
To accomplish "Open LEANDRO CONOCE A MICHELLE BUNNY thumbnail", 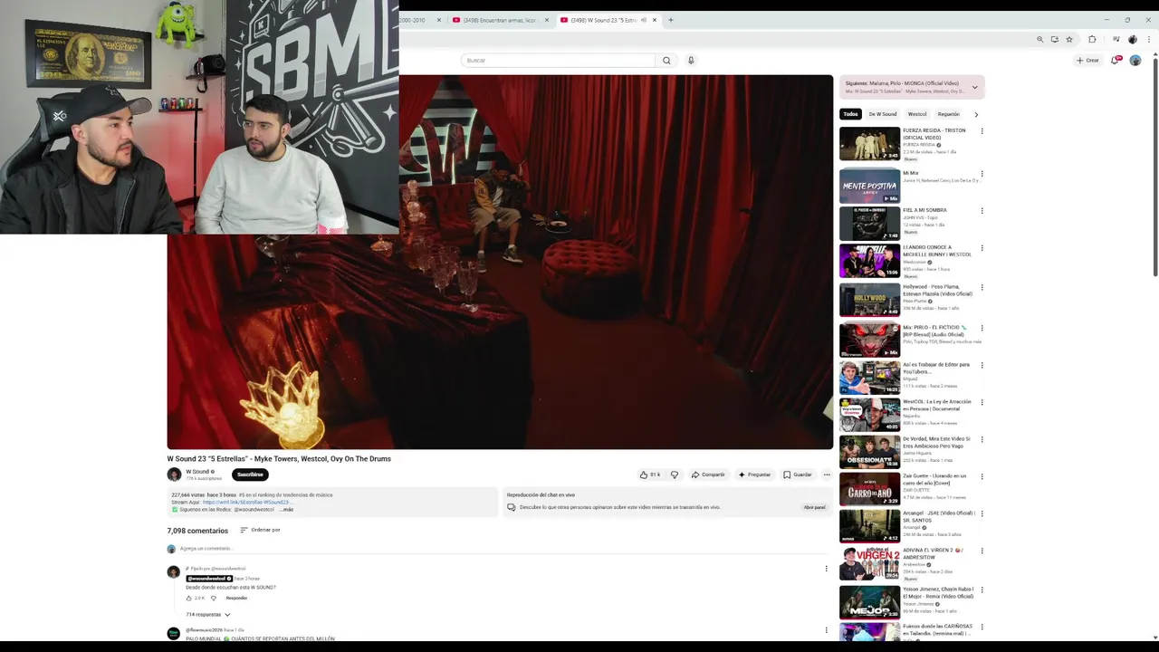I will coord(869,261).
